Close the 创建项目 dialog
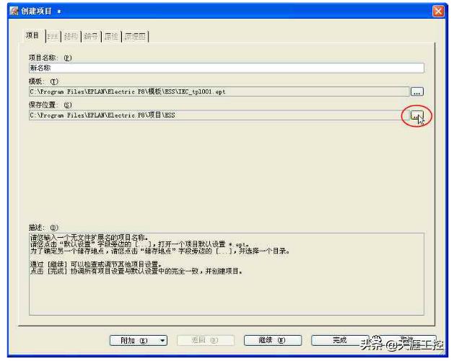Screen dimensions: 454x361 pyautogui.click(x=438, y=12)
